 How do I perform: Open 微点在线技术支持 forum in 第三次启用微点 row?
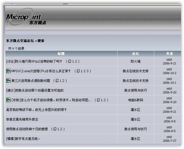(135, 81)
